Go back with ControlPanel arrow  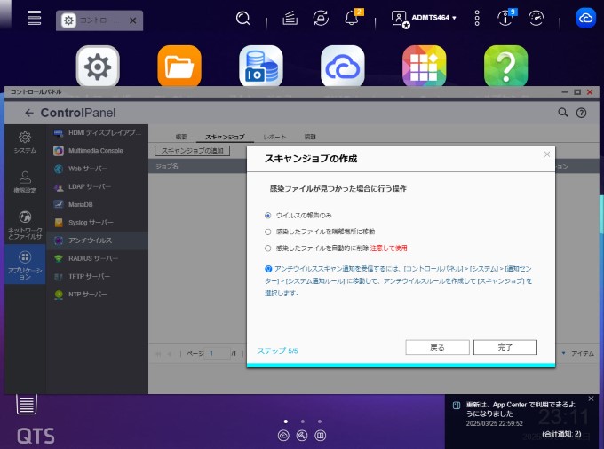point(29,113)
